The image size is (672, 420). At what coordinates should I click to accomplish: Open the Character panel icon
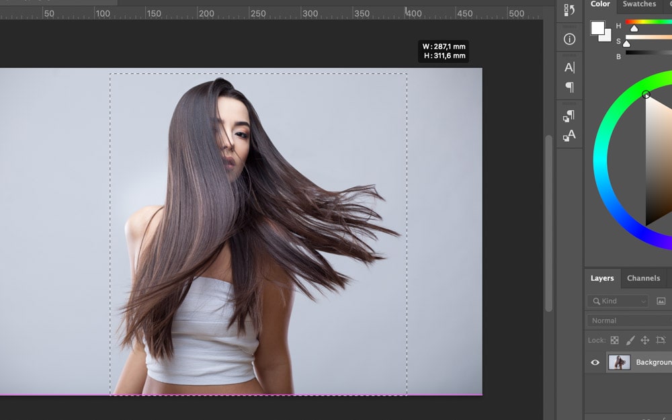569,67
